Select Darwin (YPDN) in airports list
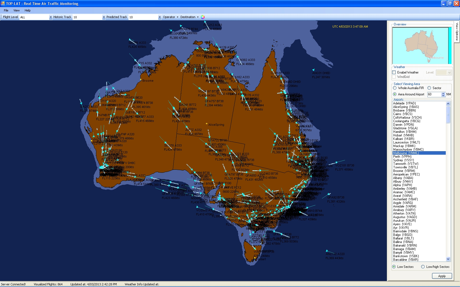 419,125
